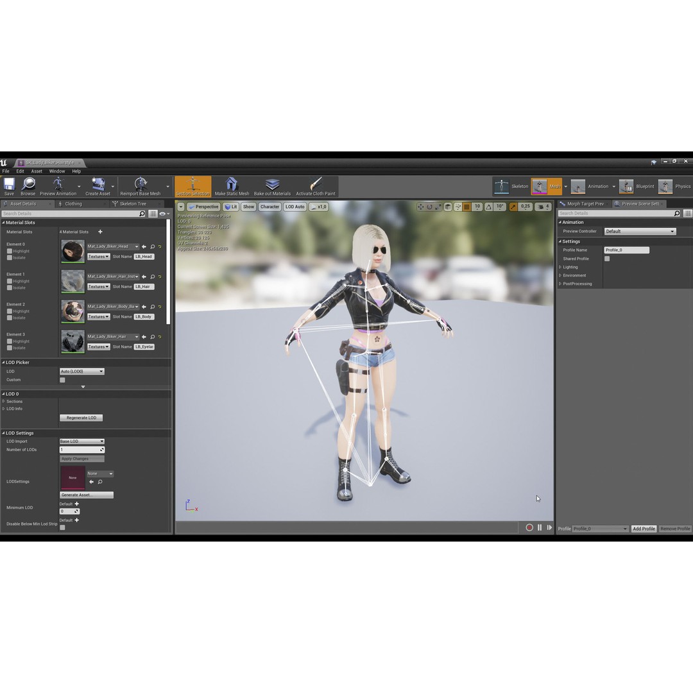Select the rotate gizmo in viewport toolbar

(429, 207)
